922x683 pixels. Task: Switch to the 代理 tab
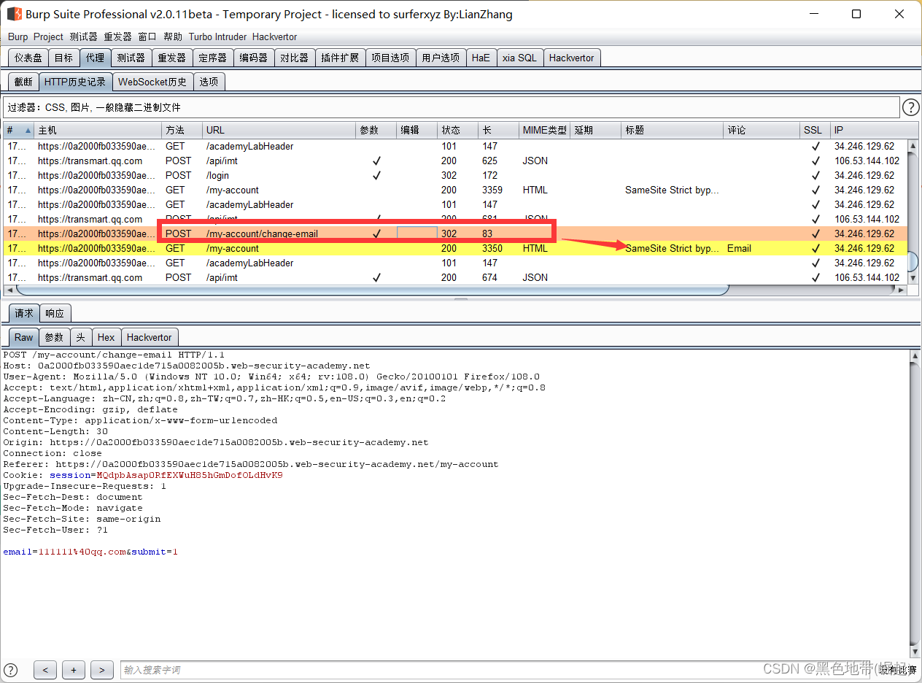pos(95,58)
